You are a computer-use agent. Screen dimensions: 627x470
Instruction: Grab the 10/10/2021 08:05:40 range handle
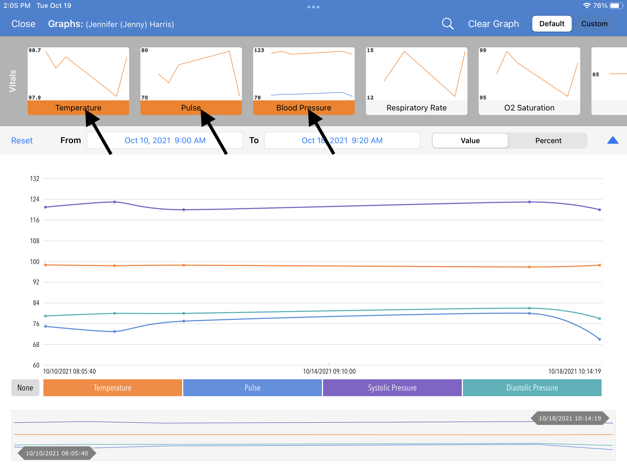pyautogui.click(x=57, y=453)
